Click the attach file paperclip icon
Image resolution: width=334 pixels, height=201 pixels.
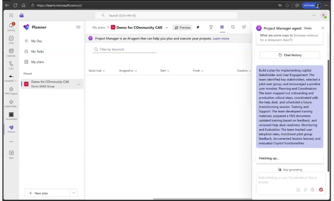305,190
